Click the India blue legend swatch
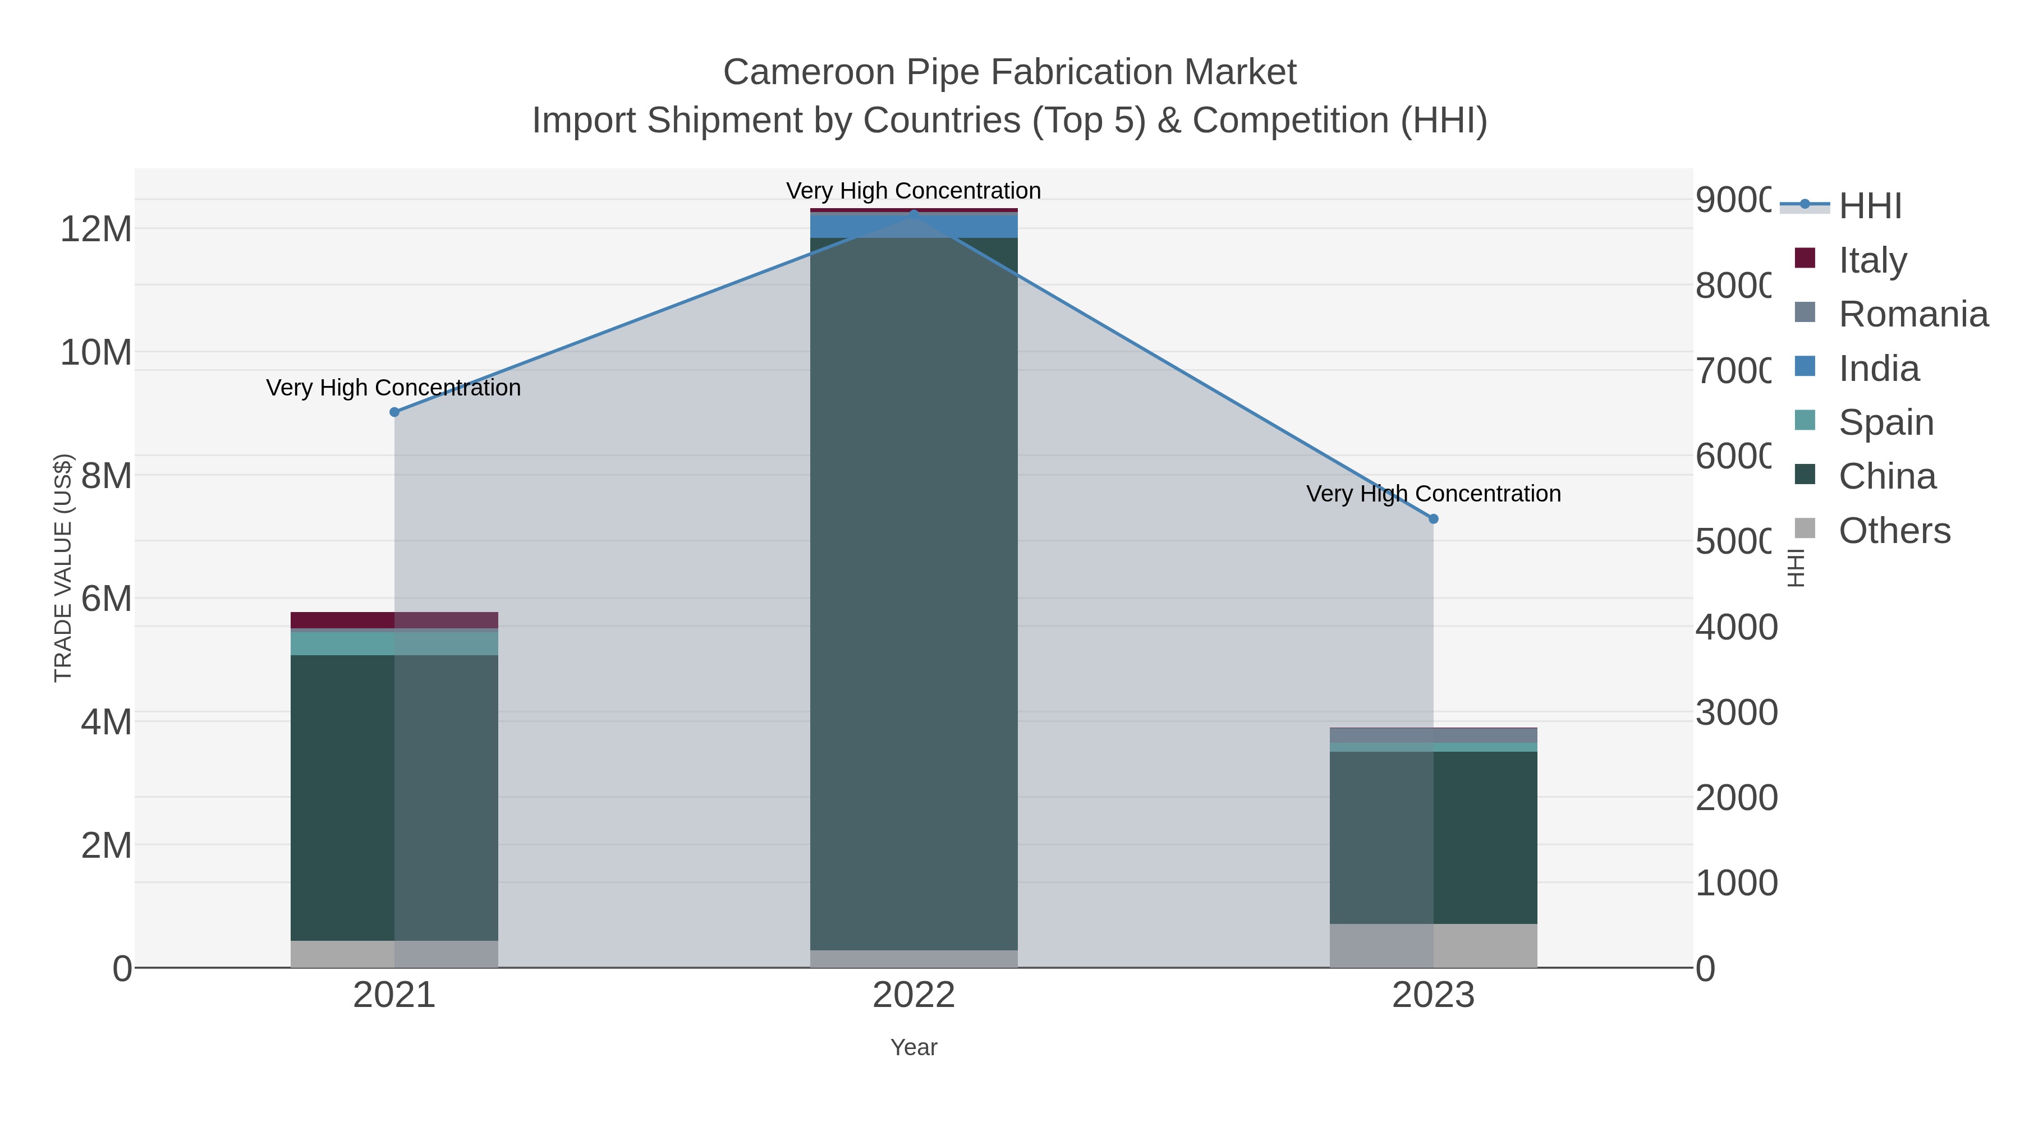 (x=1805, y=366)
